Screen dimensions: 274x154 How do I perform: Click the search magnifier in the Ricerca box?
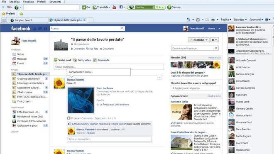pos(122,28)
